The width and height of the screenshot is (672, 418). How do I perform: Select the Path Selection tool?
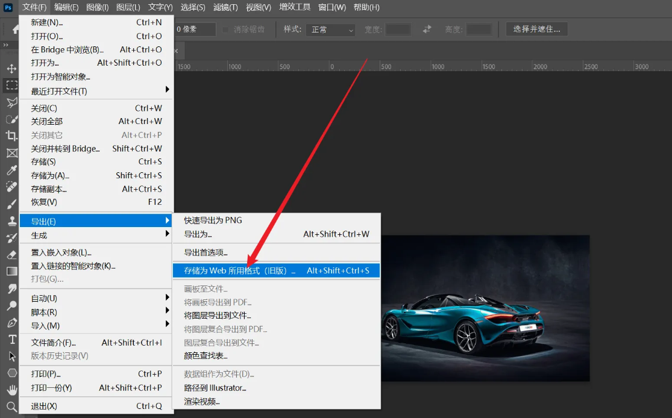click(11, 357)
